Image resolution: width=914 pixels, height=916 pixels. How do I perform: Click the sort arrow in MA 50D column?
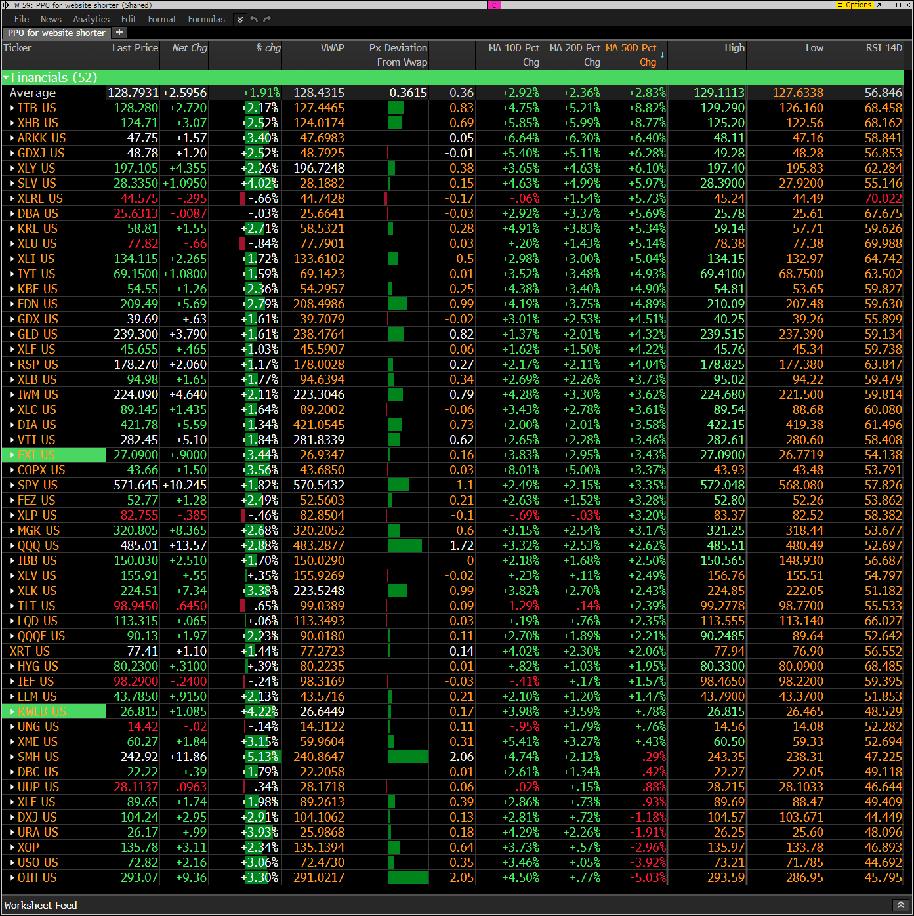click(x=662, y=56)
